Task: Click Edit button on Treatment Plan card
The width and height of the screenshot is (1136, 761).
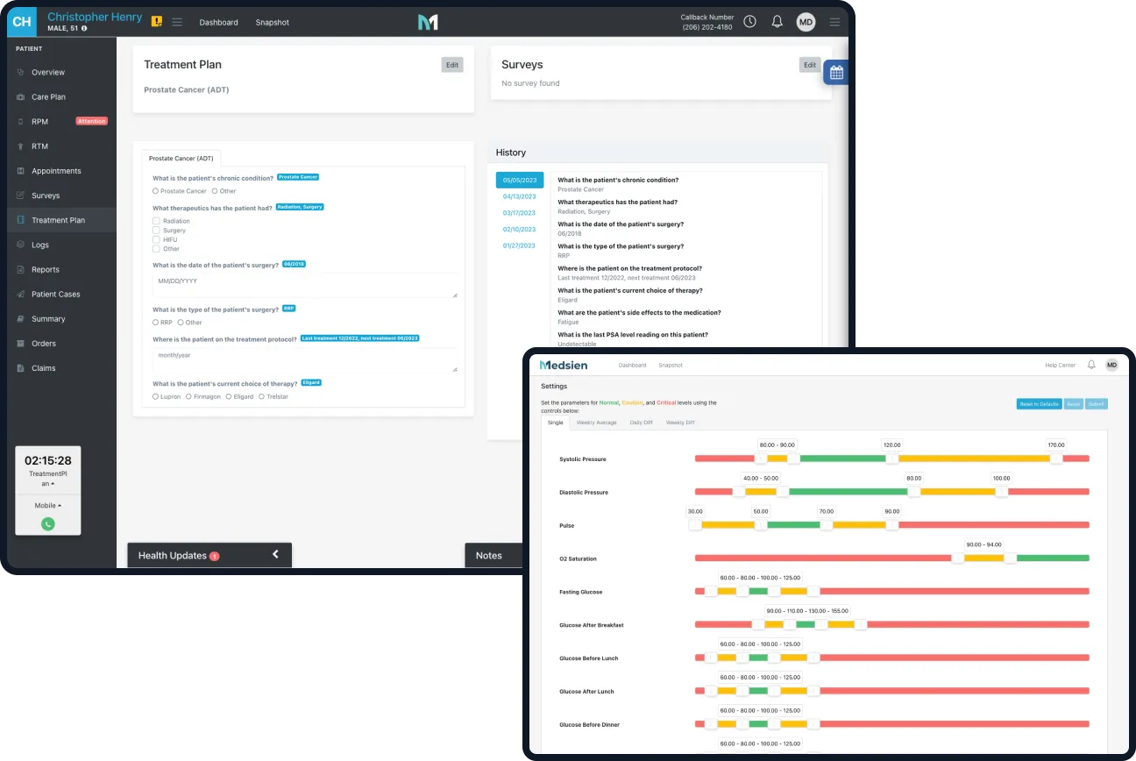Action: point(452,64)
